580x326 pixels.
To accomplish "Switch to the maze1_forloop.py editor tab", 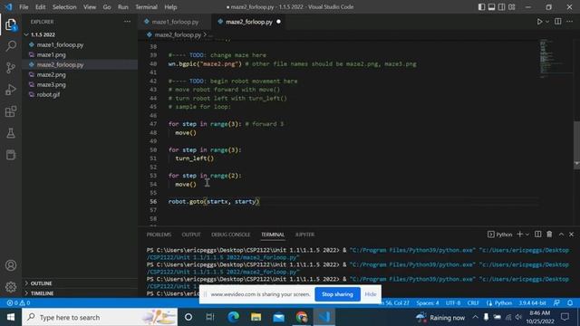I will (x=174, y=22).
